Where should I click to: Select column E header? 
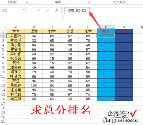(88, 27)
